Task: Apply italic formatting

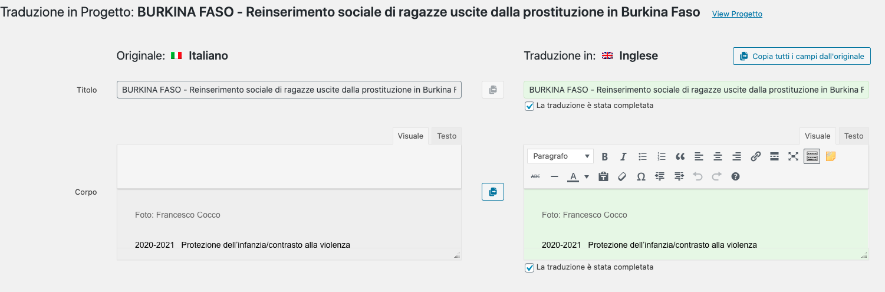Action: pos(623,156)
